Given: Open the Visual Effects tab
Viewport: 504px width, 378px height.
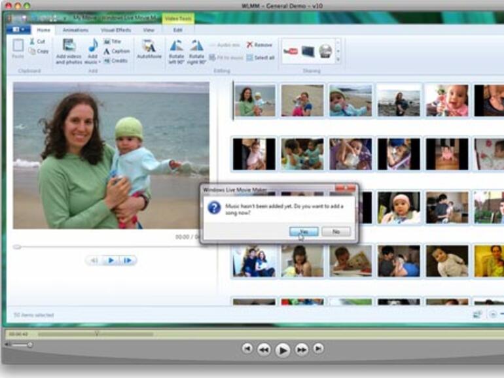Looking at the screenshot, I should pyautogui.click(x=116, y=30).
